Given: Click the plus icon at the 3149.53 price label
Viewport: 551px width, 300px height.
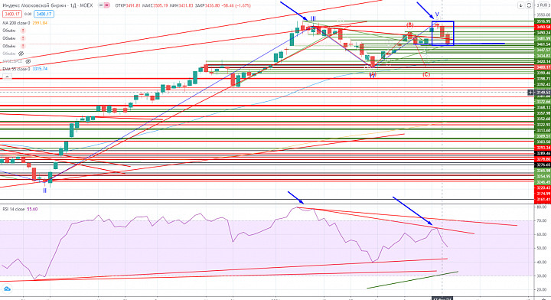Looking at the screenshot, I should (530, 93).
